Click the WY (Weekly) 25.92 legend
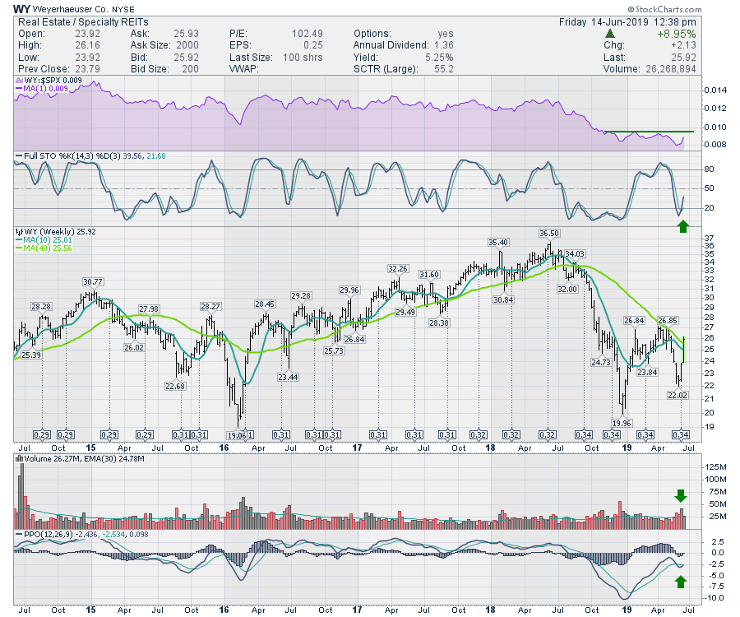Image resolution: width=740 pixels, height=617 pixels. tap(60, 232)
